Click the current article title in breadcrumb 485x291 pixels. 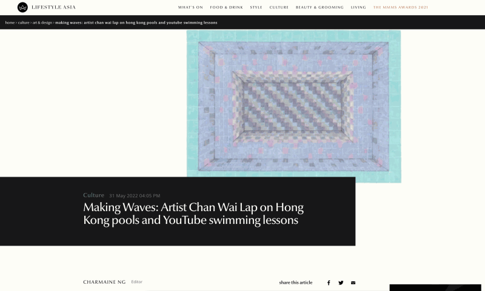click(136, 22)
